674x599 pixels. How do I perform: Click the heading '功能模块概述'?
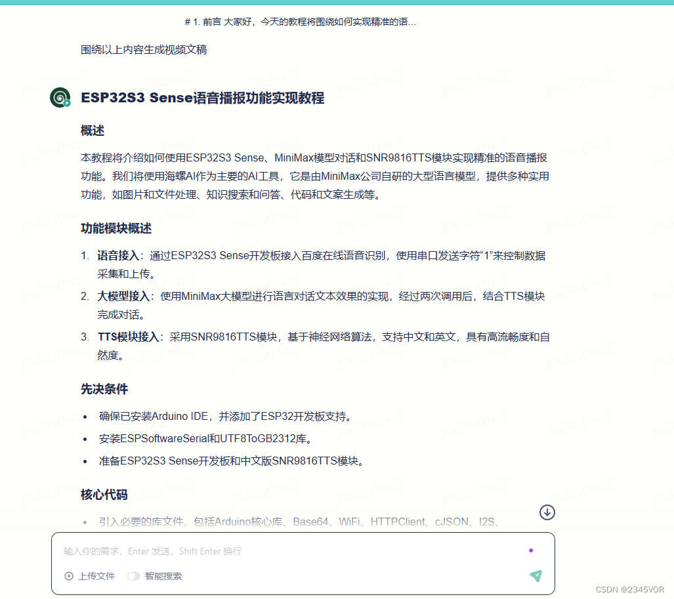point(116,228)
